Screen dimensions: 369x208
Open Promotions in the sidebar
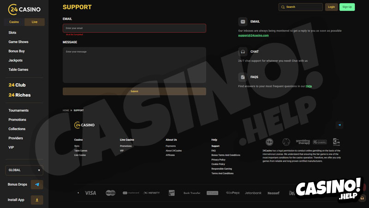point(17,120)
